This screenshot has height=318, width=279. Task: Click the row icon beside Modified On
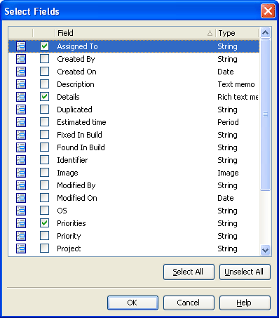[21, 198]
